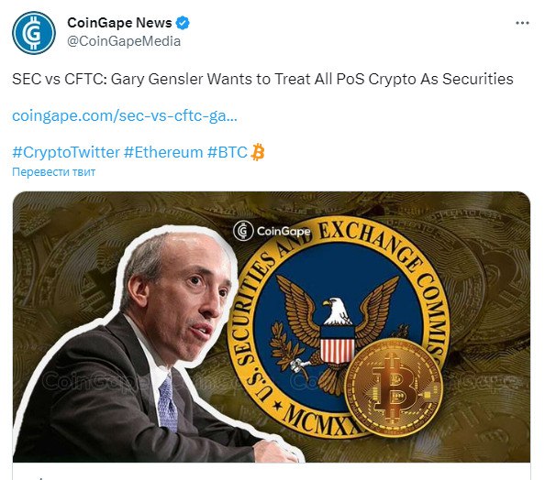545x480 pixels.
Task: Click the blue verified badge
Action: pos(183,23)
